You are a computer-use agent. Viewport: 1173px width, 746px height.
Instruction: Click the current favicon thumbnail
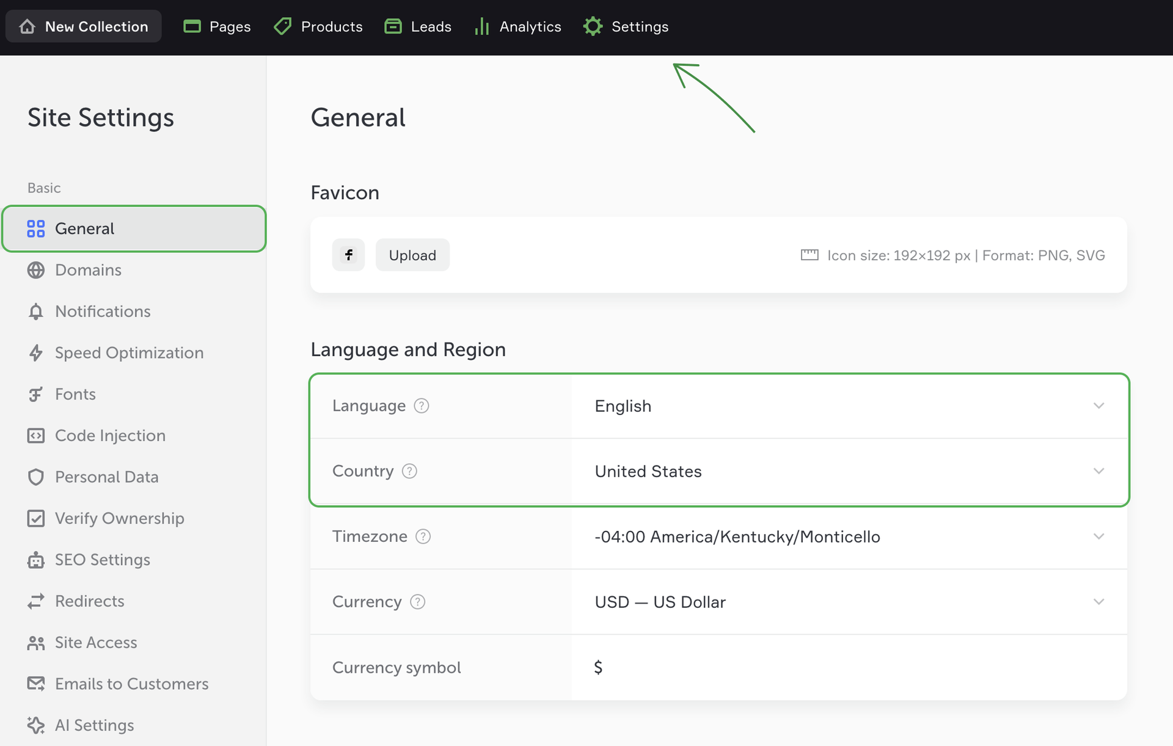(x=348, y=255)
